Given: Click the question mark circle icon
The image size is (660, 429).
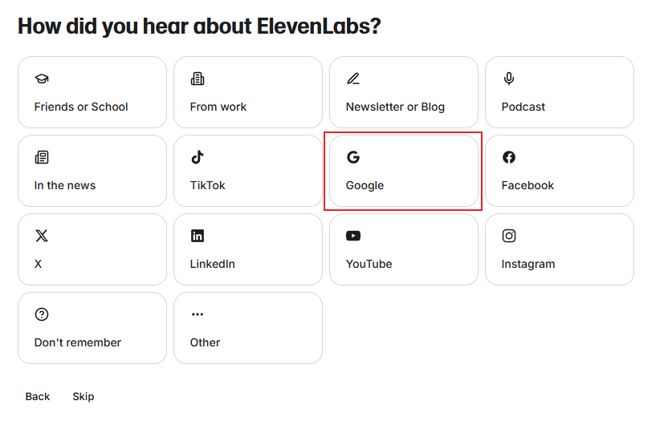Looking at the screenshot, I should tap(42, 314).
